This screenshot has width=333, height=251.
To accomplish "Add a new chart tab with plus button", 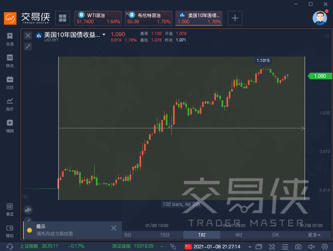I will click(235, 18).
